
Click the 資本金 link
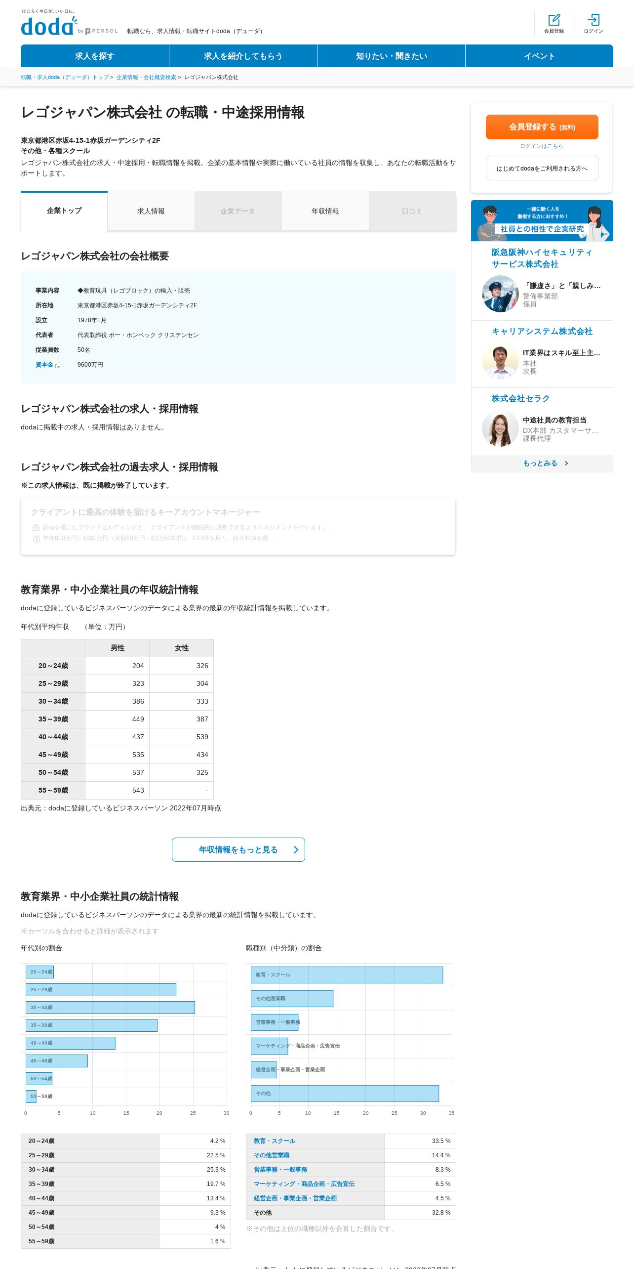[x=44, y=365]
